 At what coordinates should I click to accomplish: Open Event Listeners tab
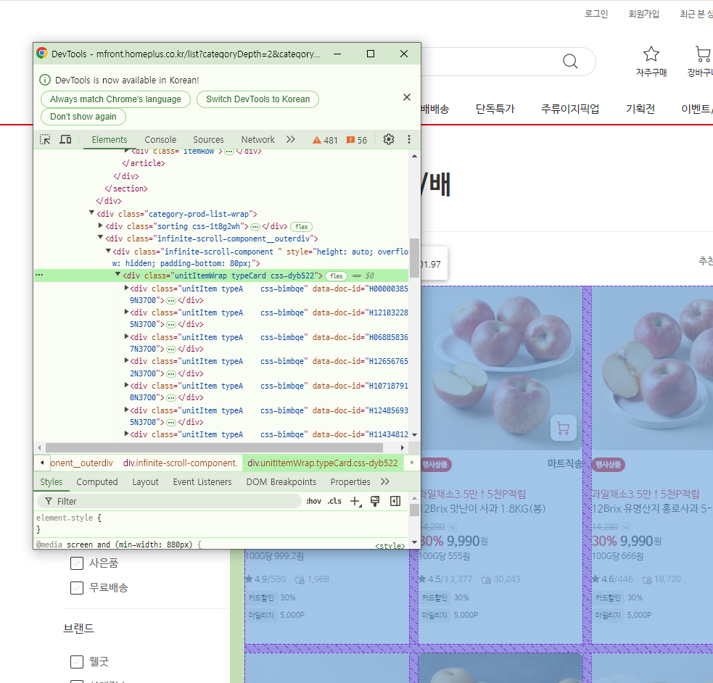(x=202, y=481)
